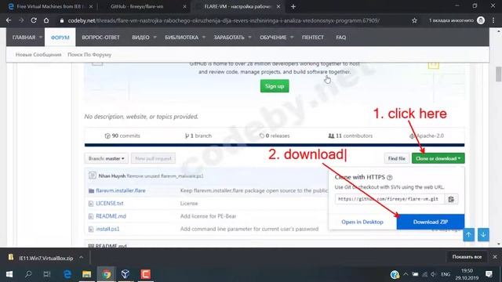Click the blue Download ZIP button
This screenshot has height=282, width=502.
coord(431,222)
